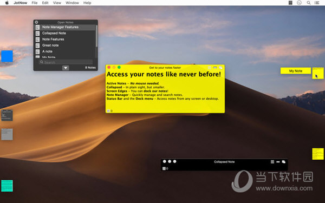Select the Note Manager Features row

[x=65, y=27]
